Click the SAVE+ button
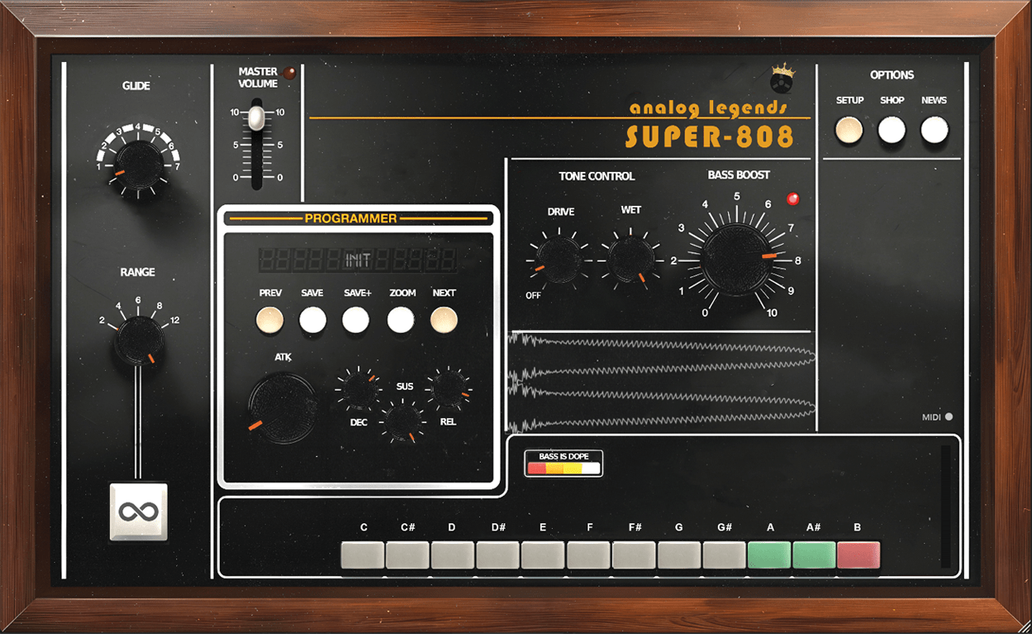Image resolution: width=1032 pixels, height=634 pixels. coord(356,320)
